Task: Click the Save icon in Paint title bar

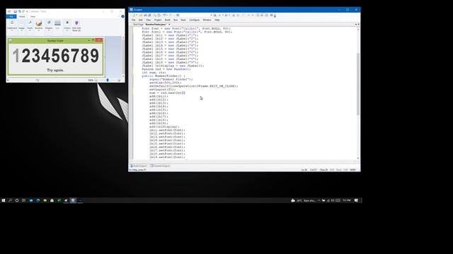Action: click(16, 11)
